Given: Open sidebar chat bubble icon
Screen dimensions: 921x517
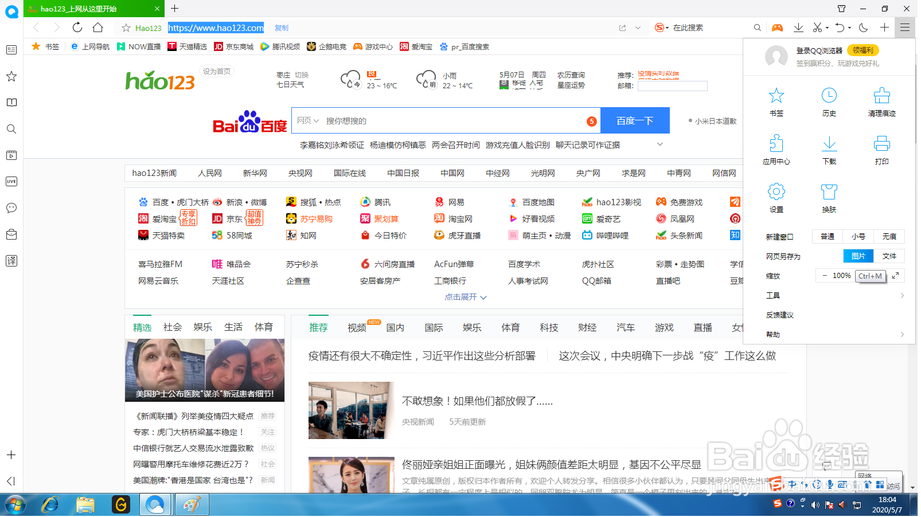Looking at the screenshot, I should 11,208.
